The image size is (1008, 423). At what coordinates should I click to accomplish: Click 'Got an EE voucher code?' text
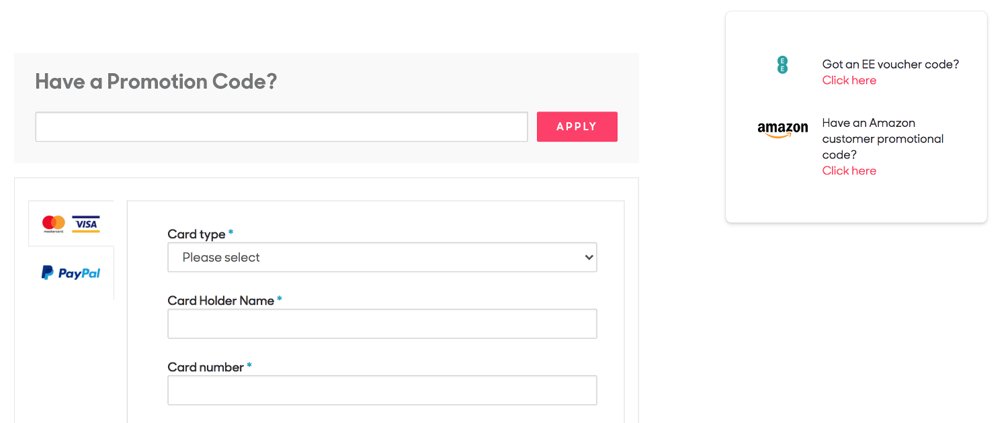point(890,64)
